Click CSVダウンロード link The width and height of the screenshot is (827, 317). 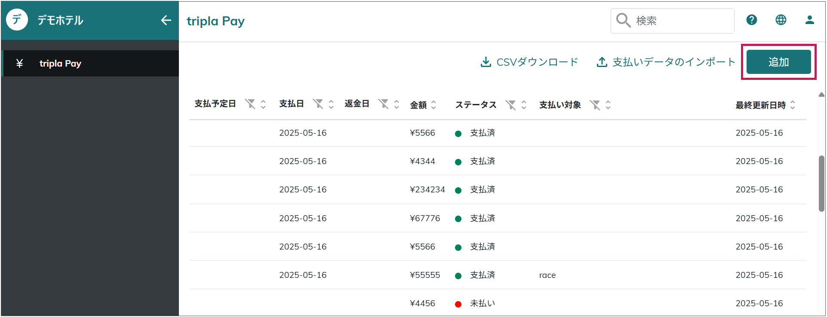point(529,62)
